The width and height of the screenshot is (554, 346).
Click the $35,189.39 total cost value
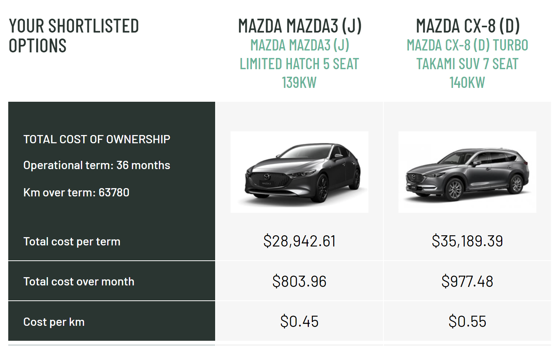pos(467,241)
